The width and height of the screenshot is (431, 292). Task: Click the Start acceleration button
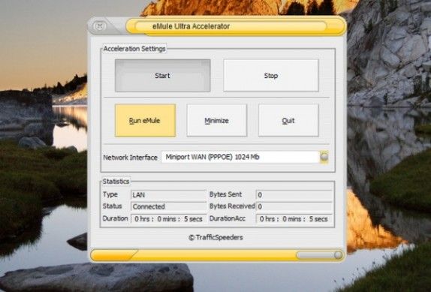(163, 75)
